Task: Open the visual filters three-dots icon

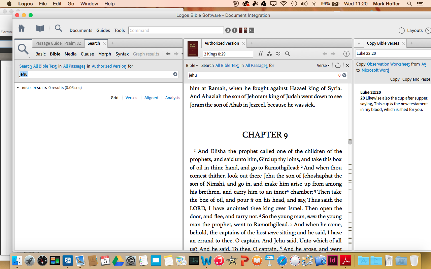Action: pos(269,54)
